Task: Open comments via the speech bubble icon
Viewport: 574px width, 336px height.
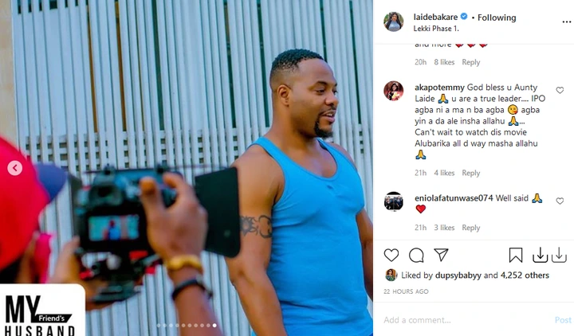Action: coord(416,256)
